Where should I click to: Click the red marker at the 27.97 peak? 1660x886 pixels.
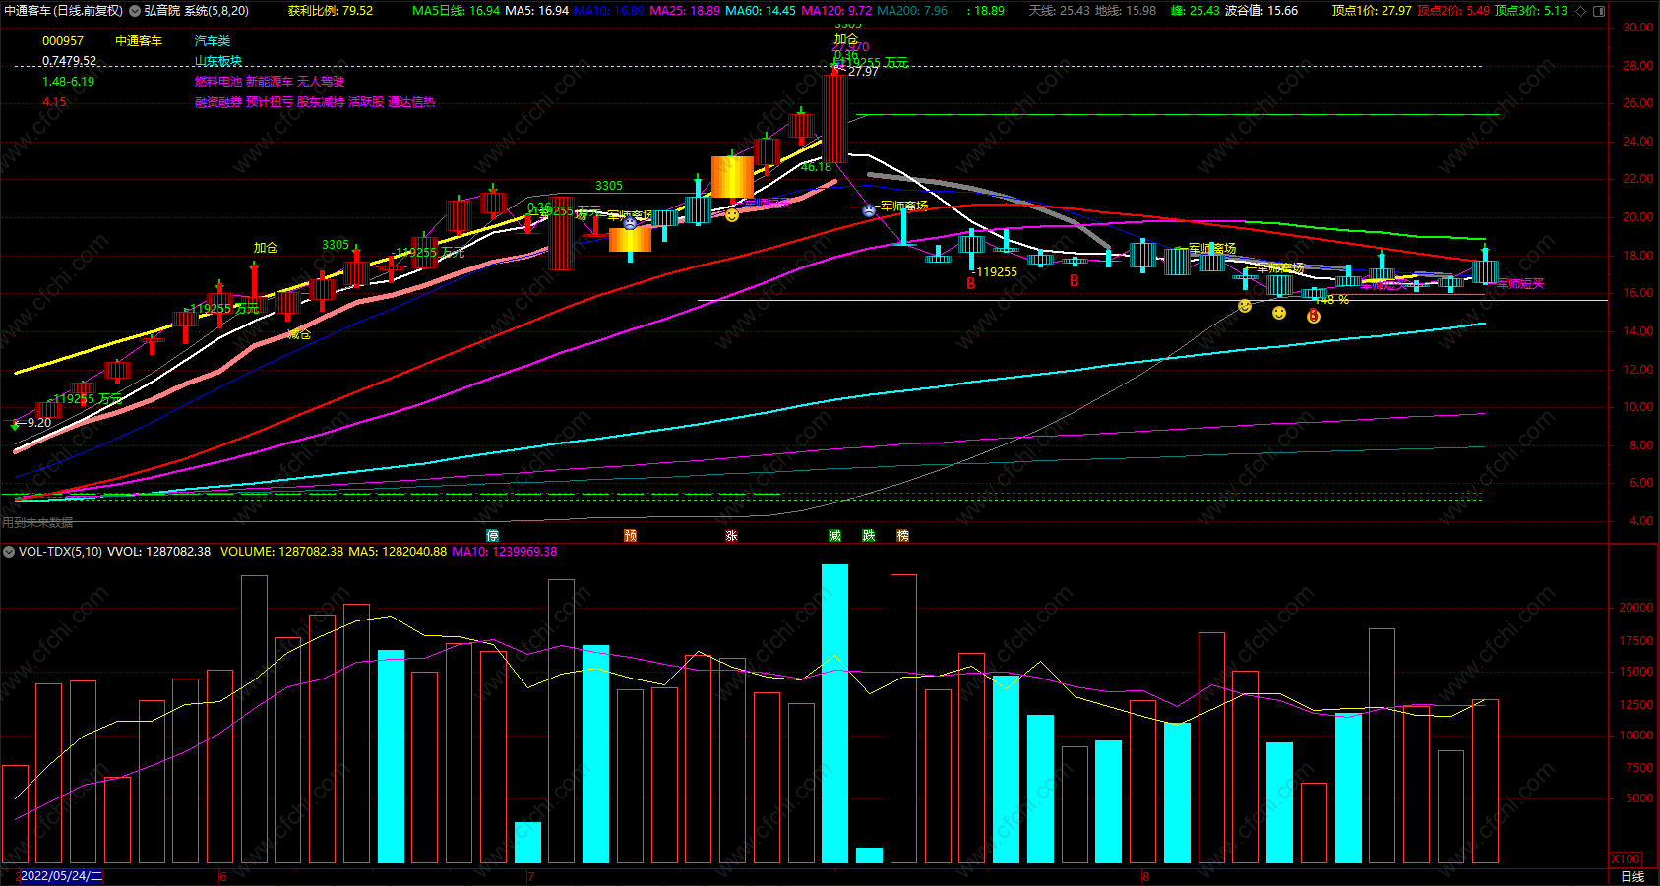(835, 69)
